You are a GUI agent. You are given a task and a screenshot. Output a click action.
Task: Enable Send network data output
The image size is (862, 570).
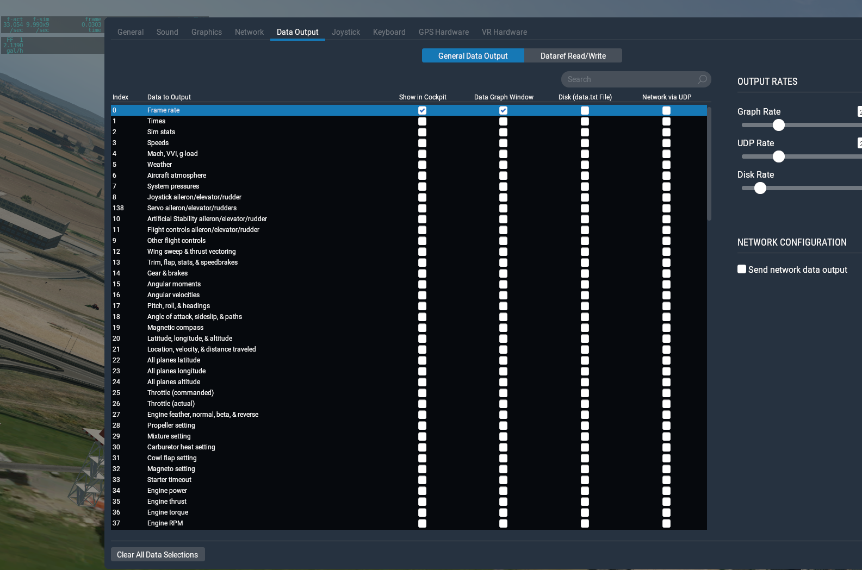[742, 269]
